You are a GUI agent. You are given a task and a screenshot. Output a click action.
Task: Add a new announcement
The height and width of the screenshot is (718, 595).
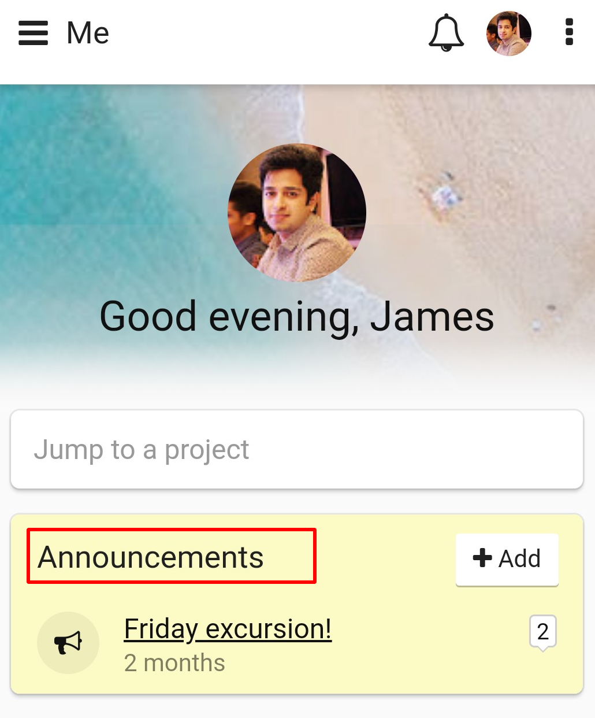pos(507,560)
